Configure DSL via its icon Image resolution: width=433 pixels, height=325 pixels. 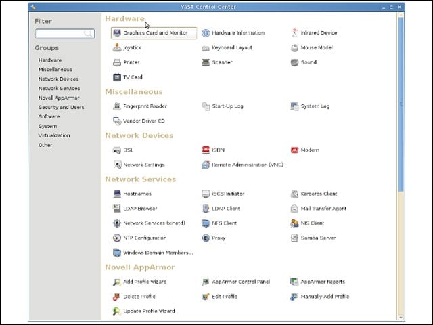117,150
